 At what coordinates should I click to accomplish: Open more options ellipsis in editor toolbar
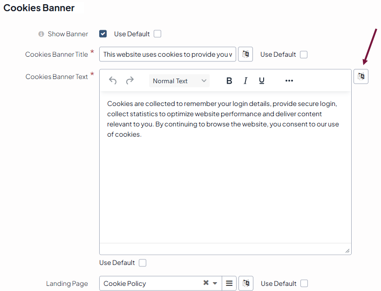pyautogui.click(x=289, y=81)
